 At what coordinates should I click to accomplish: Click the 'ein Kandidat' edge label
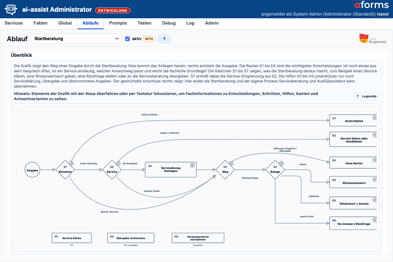pyautogui.click(x=130, y=163)
